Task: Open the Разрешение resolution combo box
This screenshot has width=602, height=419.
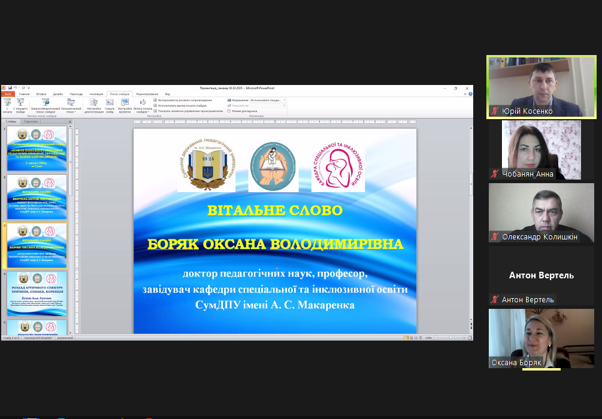Action: [267, 100]
